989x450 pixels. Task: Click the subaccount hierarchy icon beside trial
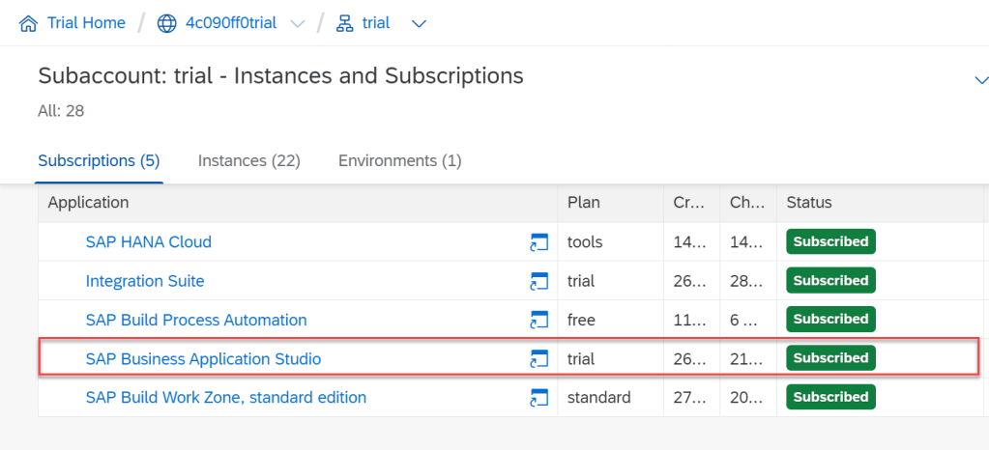pos(344,23)
